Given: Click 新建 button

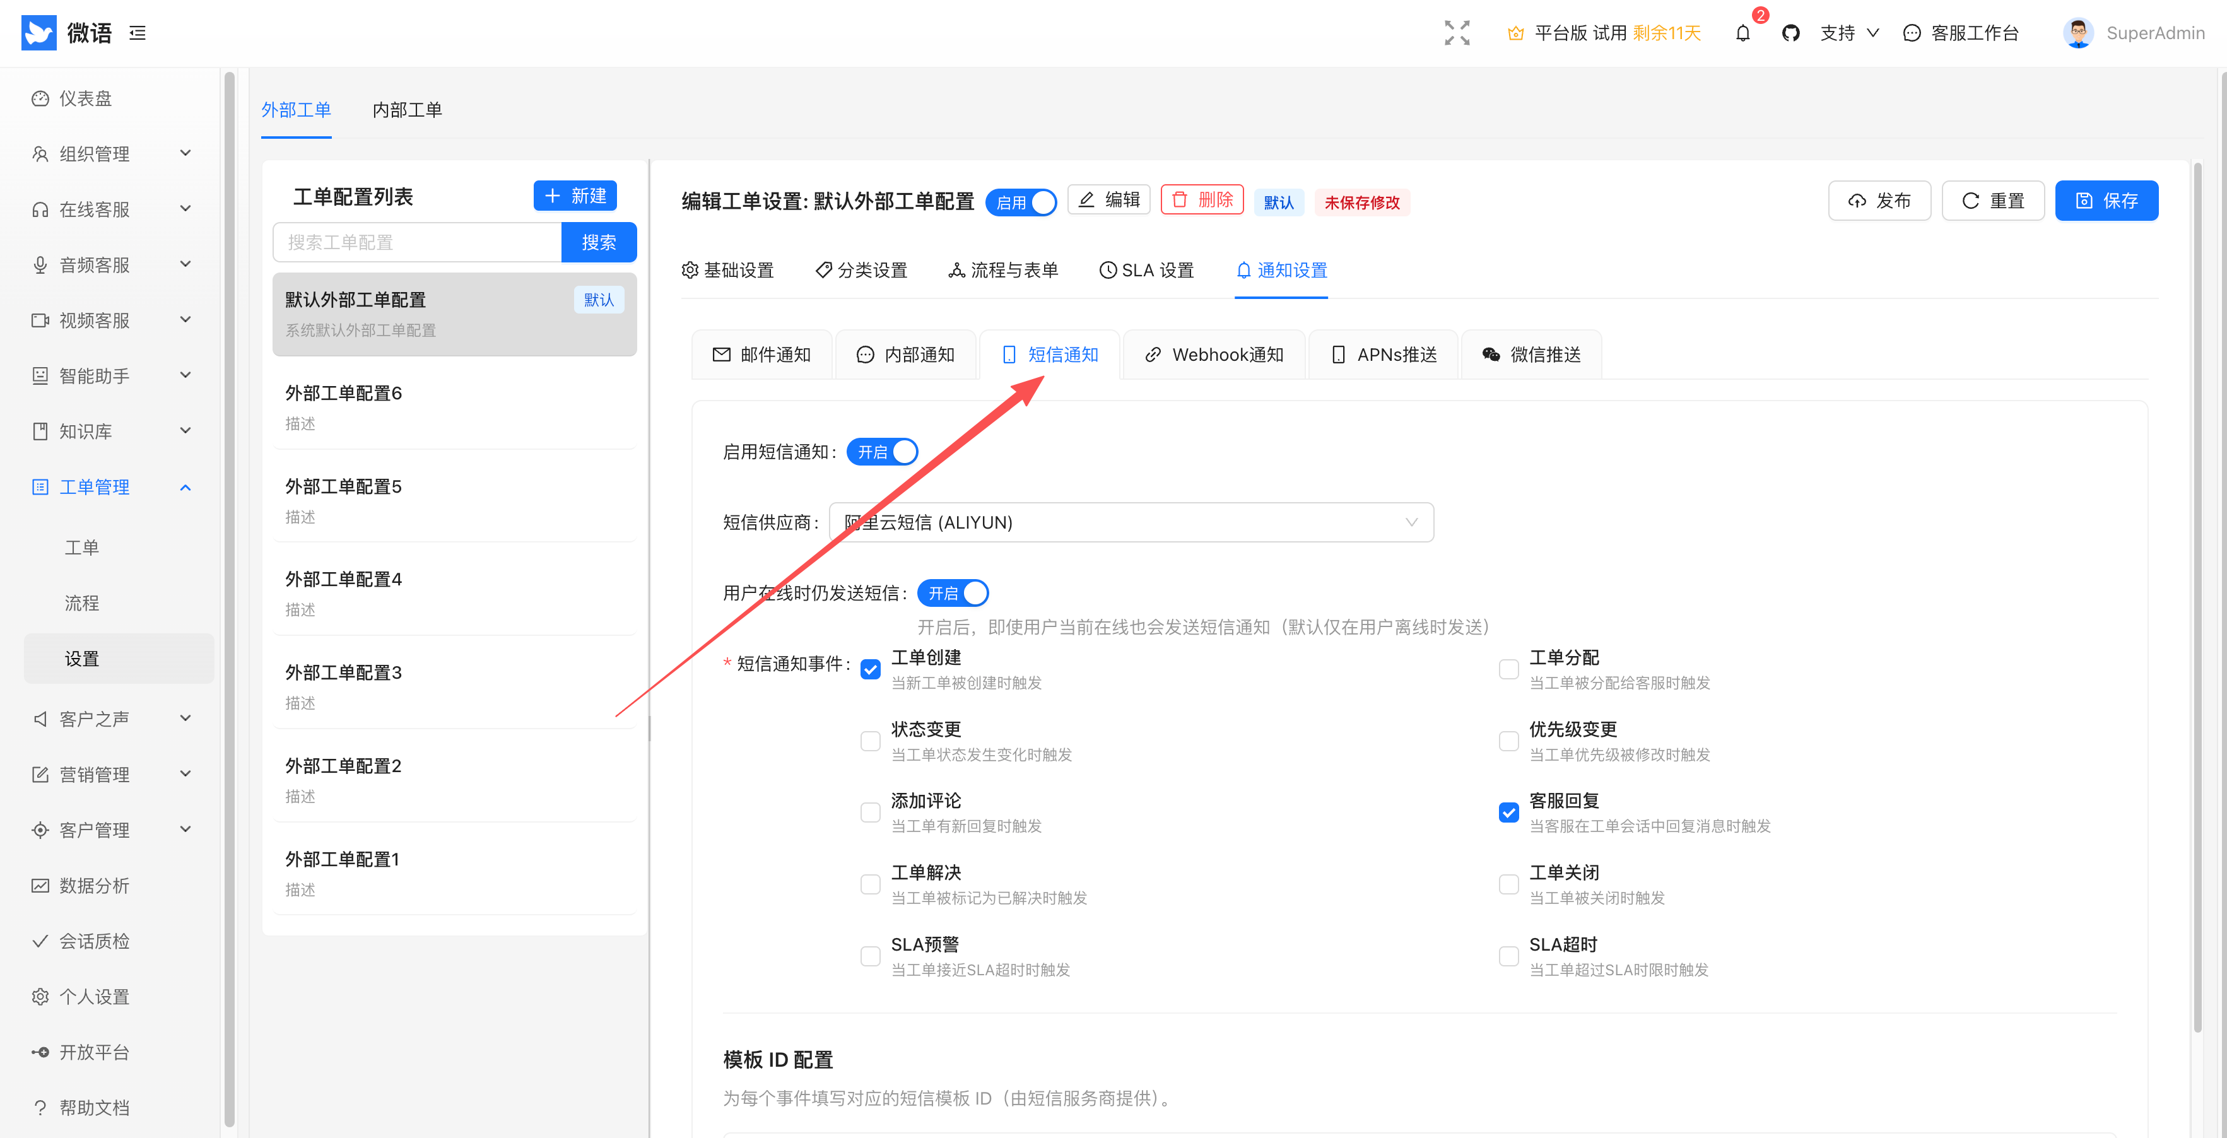Looking at the screenshot, I should (575, 196).
